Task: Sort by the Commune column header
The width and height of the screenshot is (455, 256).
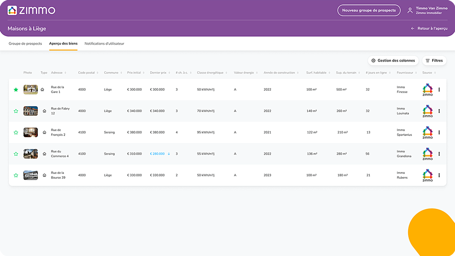Action: [x=113, y=73]
